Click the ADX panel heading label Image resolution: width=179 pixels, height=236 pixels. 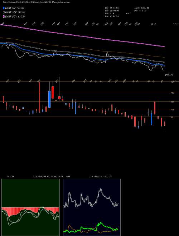(68, 176)
